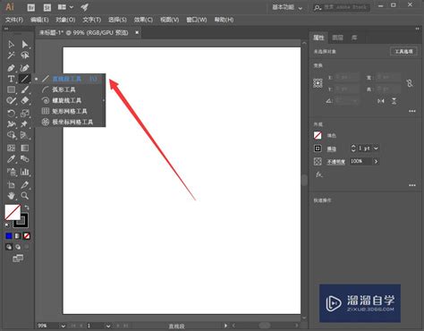Screen dimensions: 424x331
Task: Flip horizontally in the Transform section
Action: coord(381,101)
